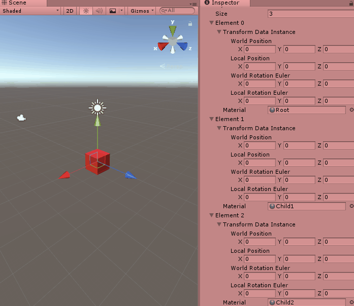Click the Root material object field

point(307,110)
